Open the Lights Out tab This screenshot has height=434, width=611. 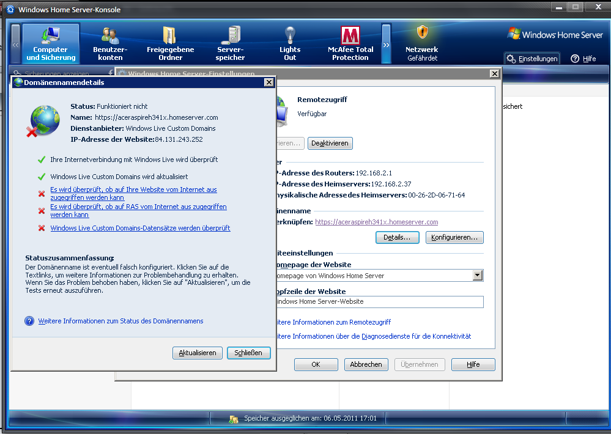[290, 44]
